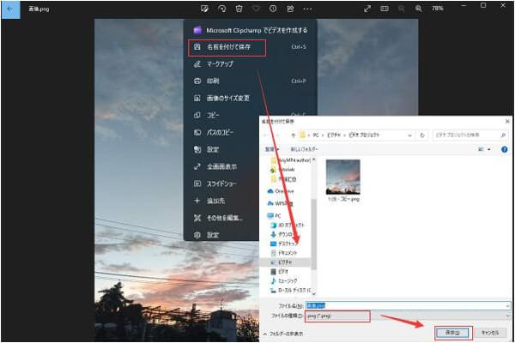Toggle fullscreen with diagonal arrows icon
This screenshot has width=515, height=343.
coord(367,8)
